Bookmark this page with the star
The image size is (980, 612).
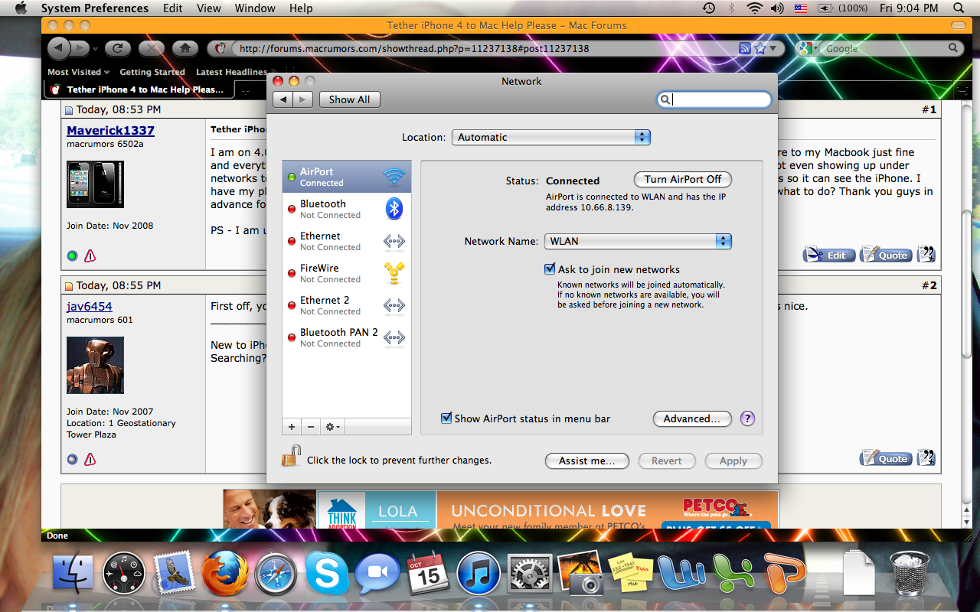[759, 48]
